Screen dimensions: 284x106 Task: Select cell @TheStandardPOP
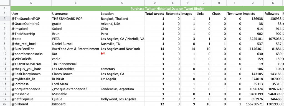click(x=31, y=19)
